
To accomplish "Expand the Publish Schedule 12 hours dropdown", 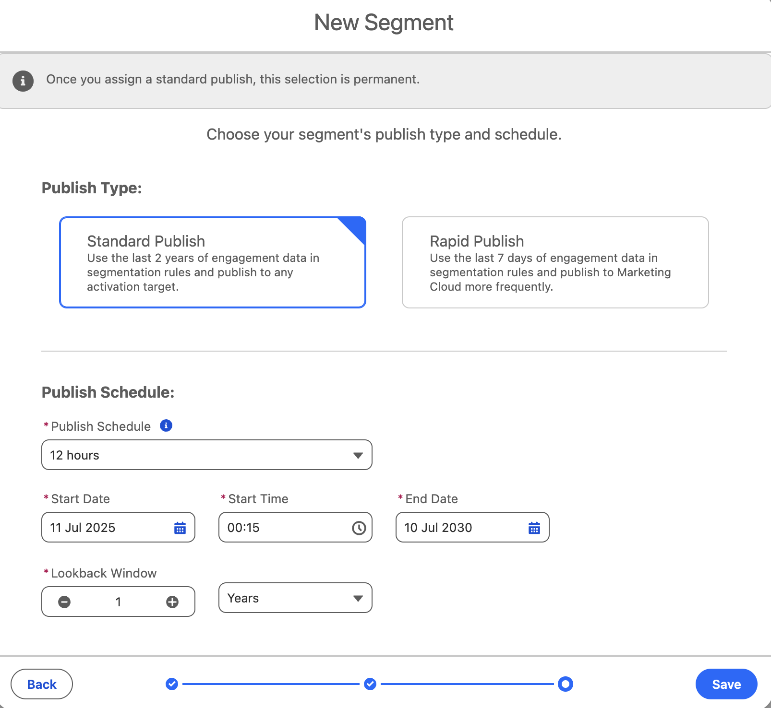I will (206, 455).
